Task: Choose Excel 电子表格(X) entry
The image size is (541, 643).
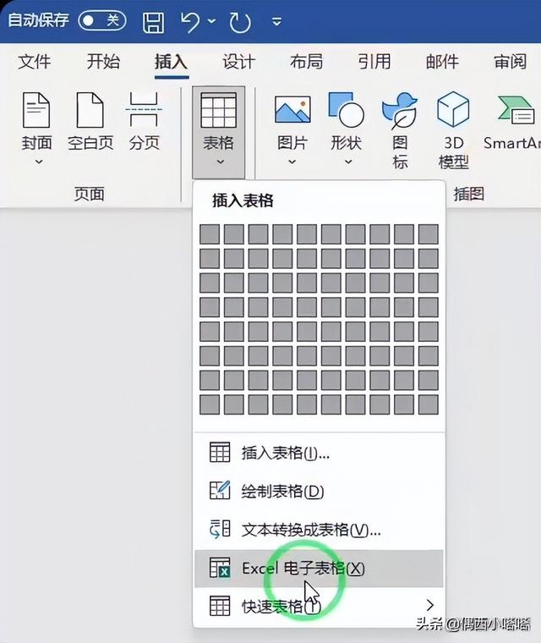Action: point(319,569)
